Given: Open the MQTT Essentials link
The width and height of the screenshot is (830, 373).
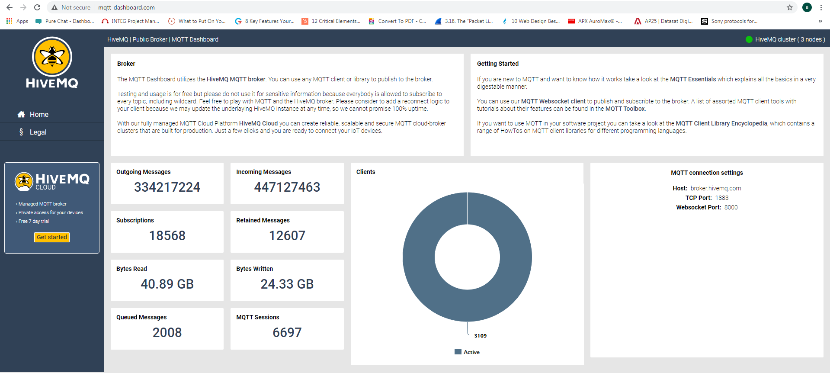Looking at the screenshot, I should (x=693, y=79).
